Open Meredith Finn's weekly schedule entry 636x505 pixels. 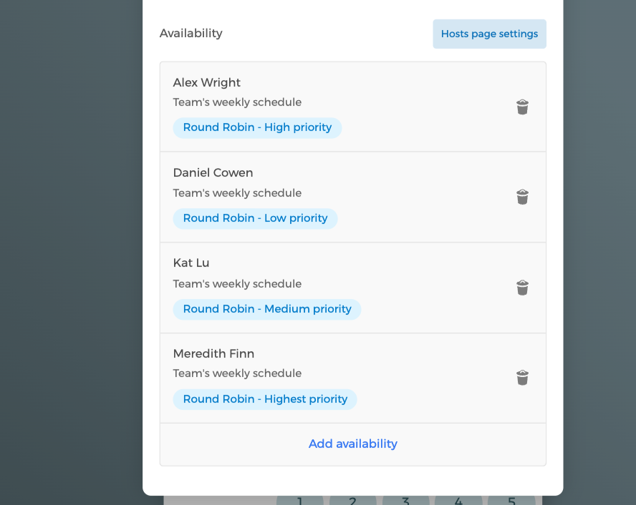pyautogui.click(x=237, y=373)
